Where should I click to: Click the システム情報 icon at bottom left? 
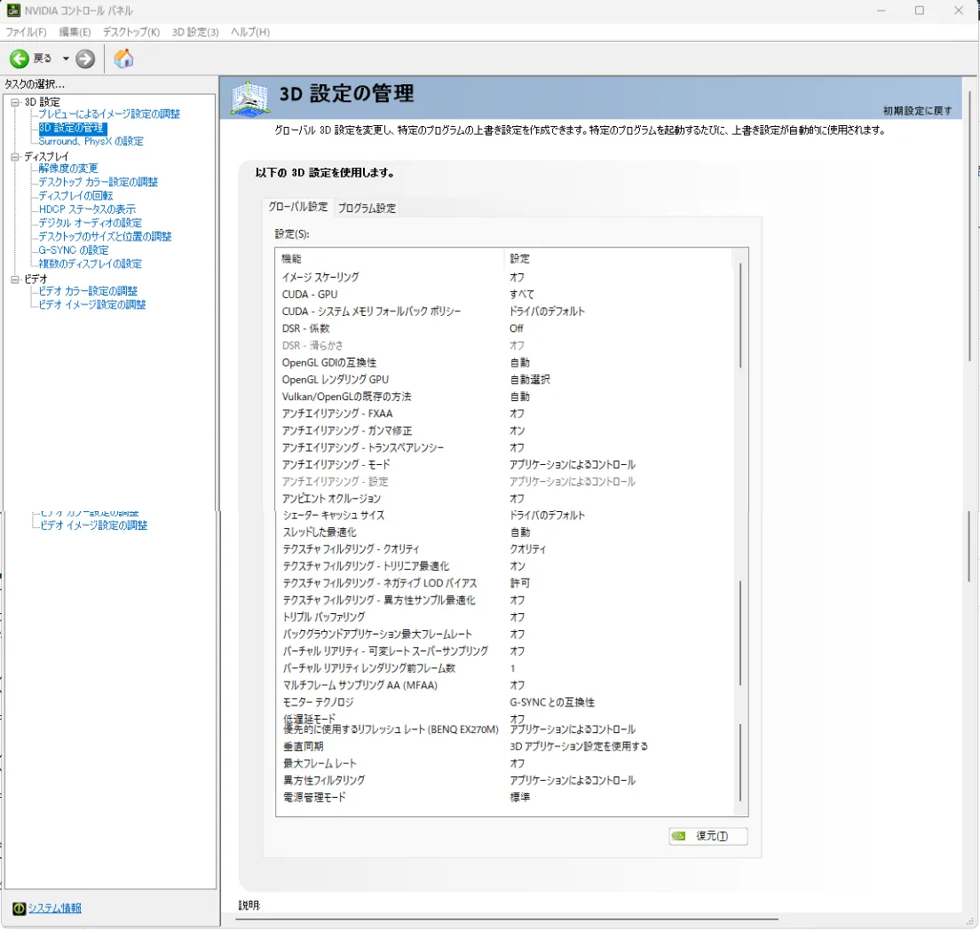coord(19,908)
